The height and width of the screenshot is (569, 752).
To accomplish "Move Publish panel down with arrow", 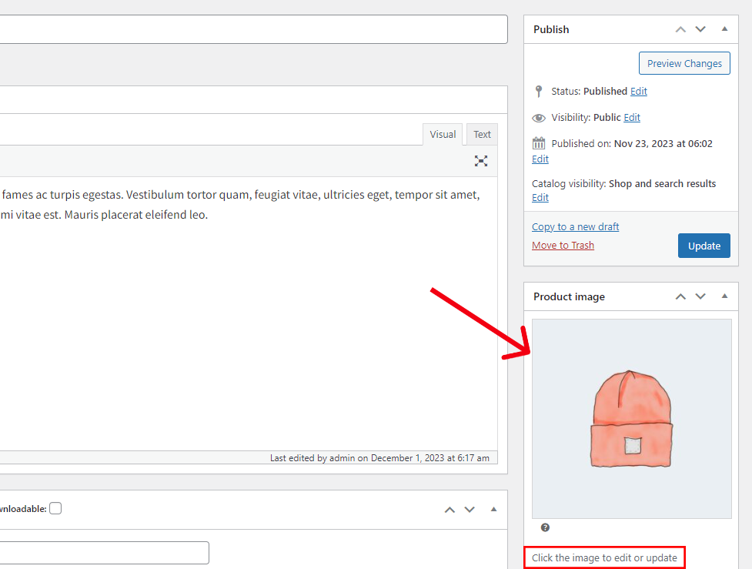I will pos(700,29).
